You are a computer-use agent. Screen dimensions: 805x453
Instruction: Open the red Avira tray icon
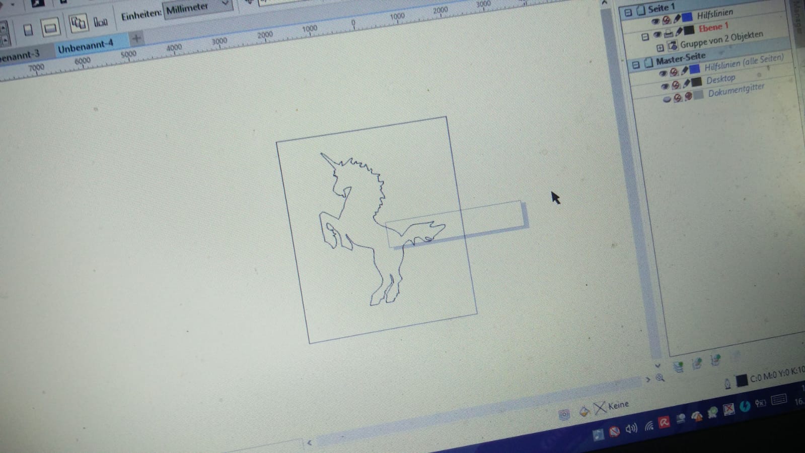[664, 422]
